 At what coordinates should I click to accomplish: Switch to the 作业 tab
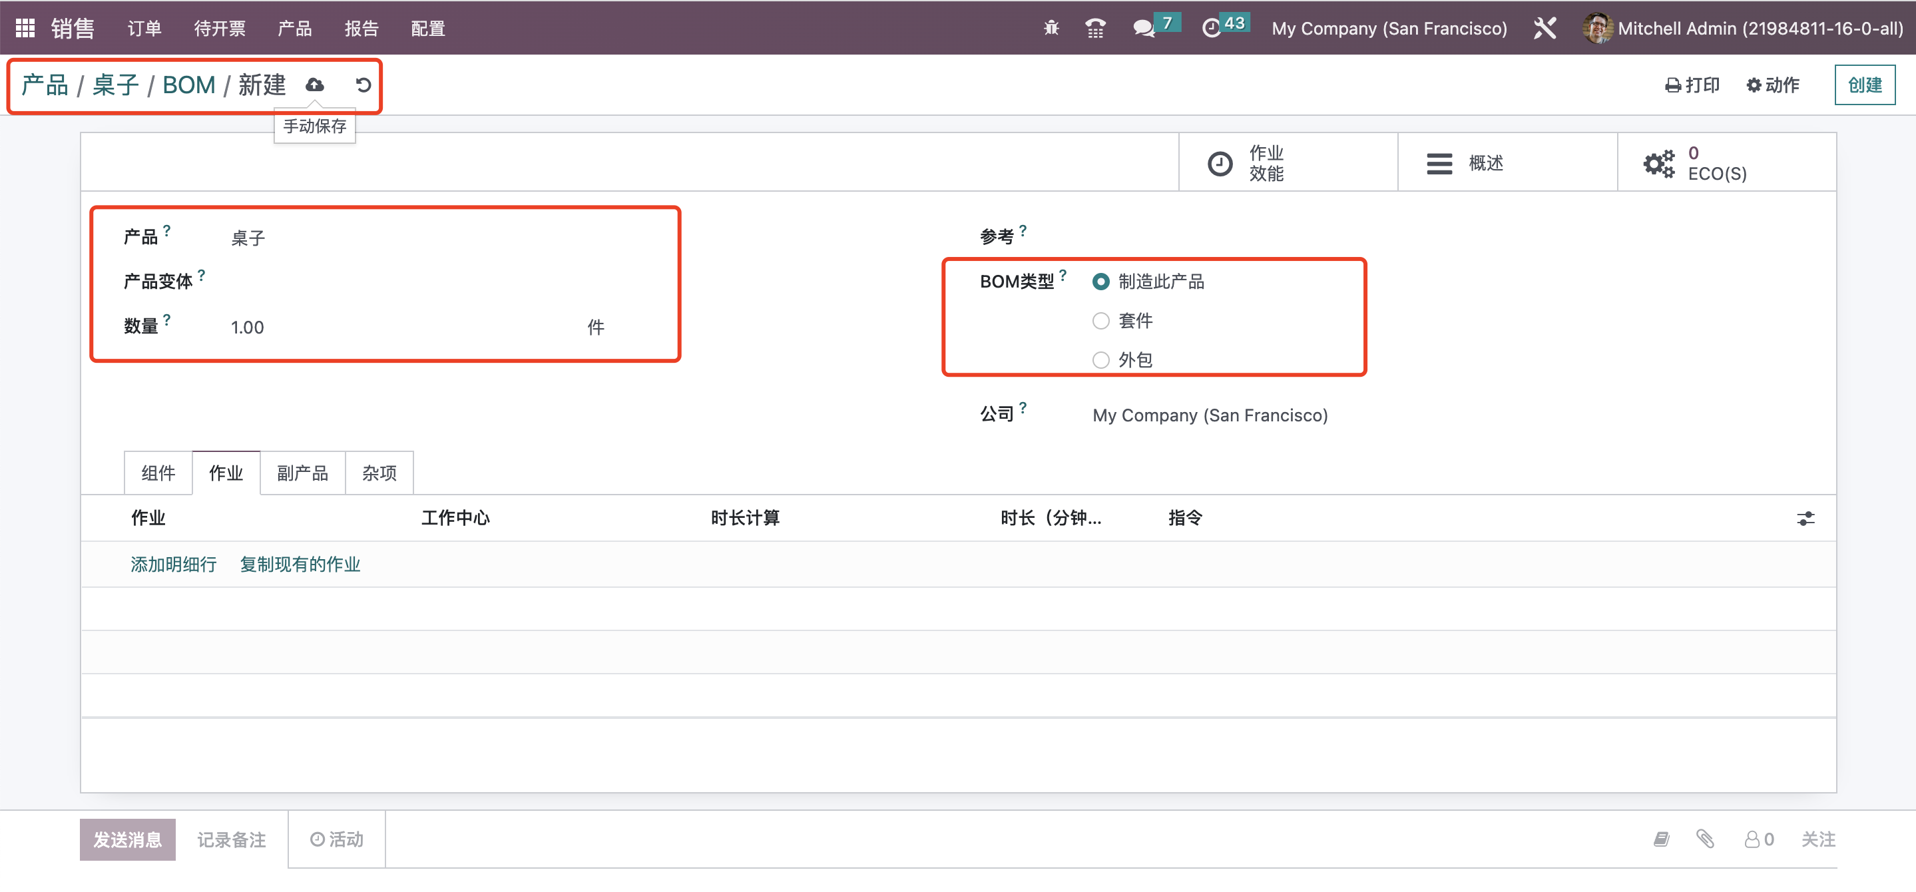(226, 473)
